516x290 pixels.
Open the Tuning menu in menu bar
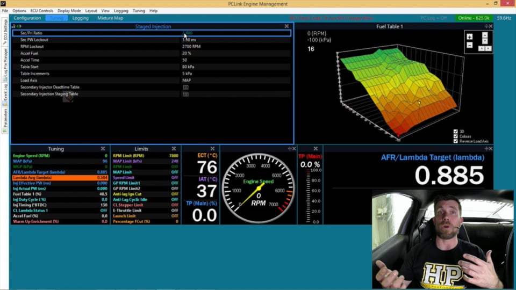(x=139, y=11)
